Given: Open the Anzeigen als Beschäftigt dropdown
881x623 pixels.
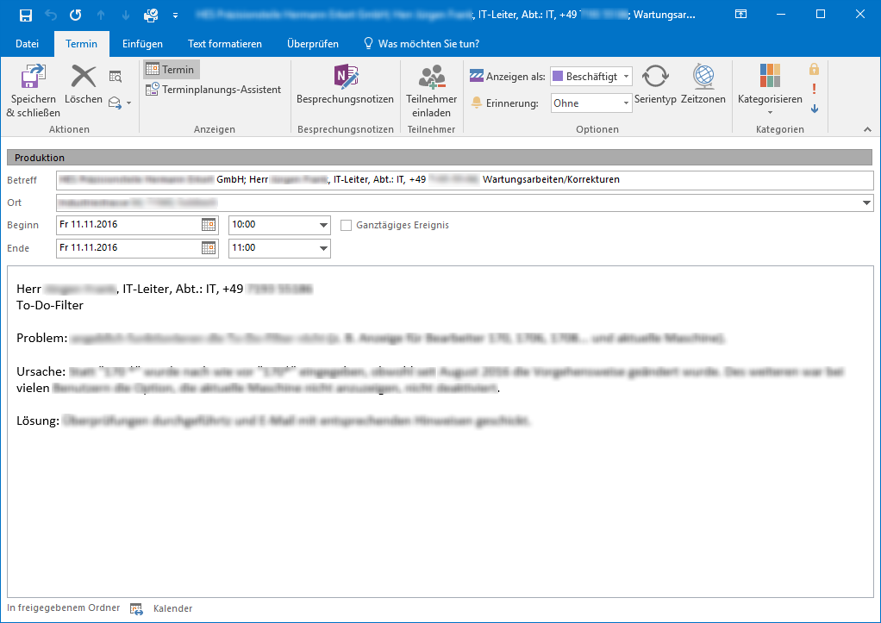Looking at the screenshot, I should pos(626,77).
